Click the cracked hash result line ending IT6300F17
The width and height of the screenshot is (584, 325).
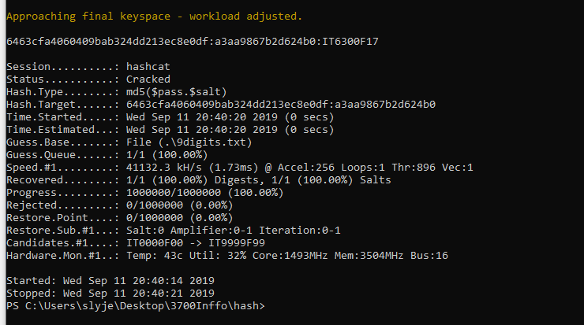coord(193,41)
